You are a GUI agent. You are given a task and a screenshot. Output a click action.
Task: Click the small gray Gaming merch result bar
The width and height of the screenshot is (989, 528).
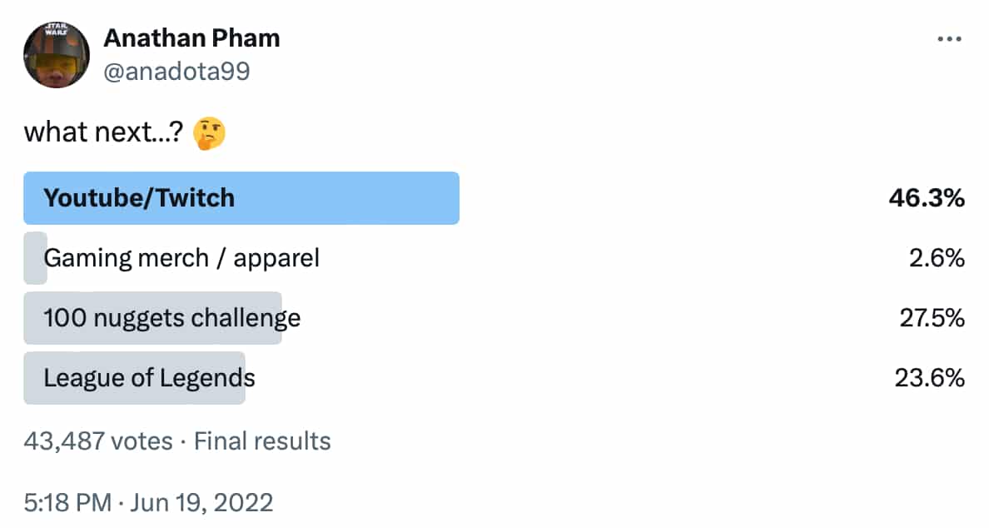tap(35, 258)
